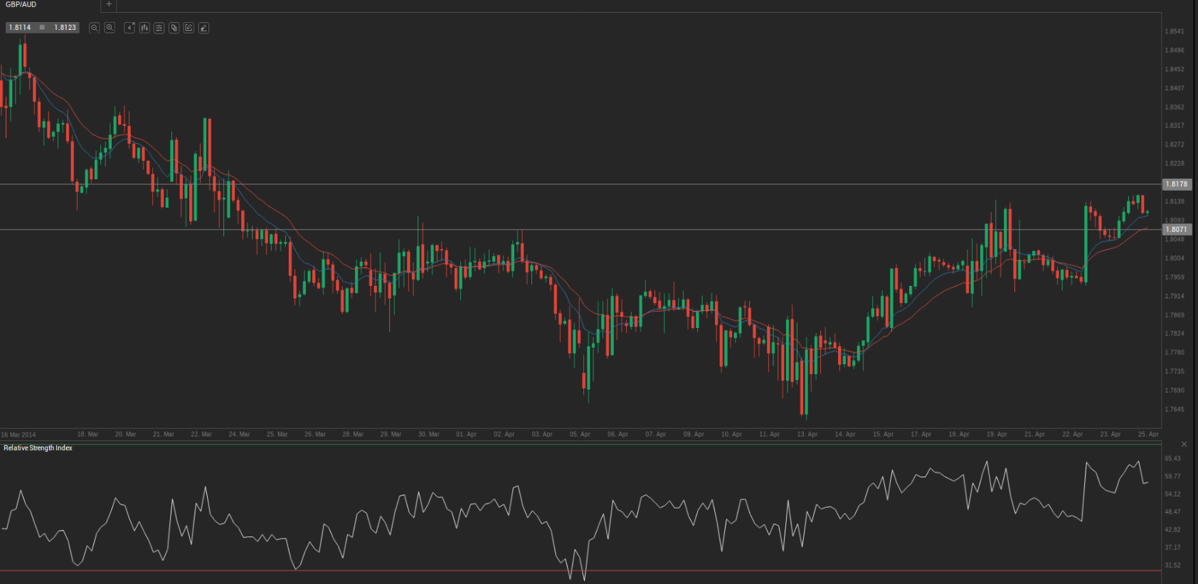1198x584 pixels.
Task: Open the candlestick chart type icon
Action: 144,28
